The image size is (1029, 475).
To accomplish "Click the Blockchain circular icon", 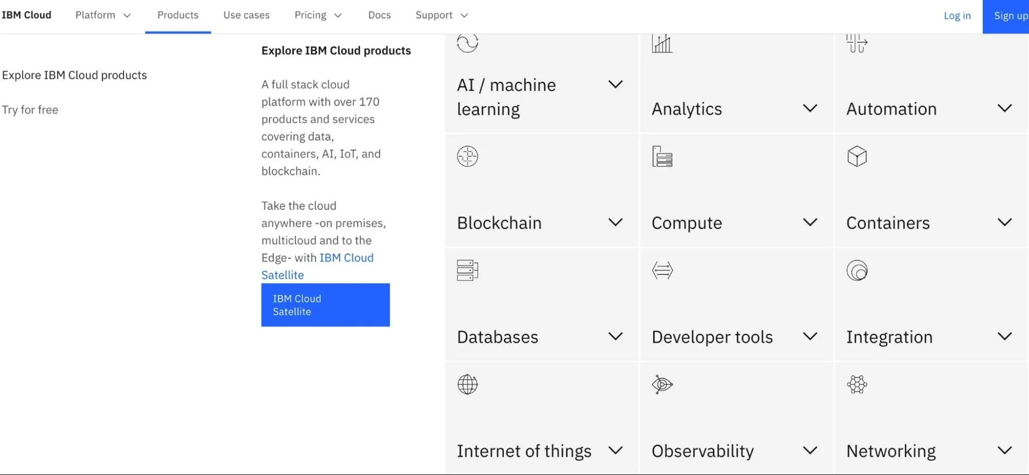I will [467, 156].
